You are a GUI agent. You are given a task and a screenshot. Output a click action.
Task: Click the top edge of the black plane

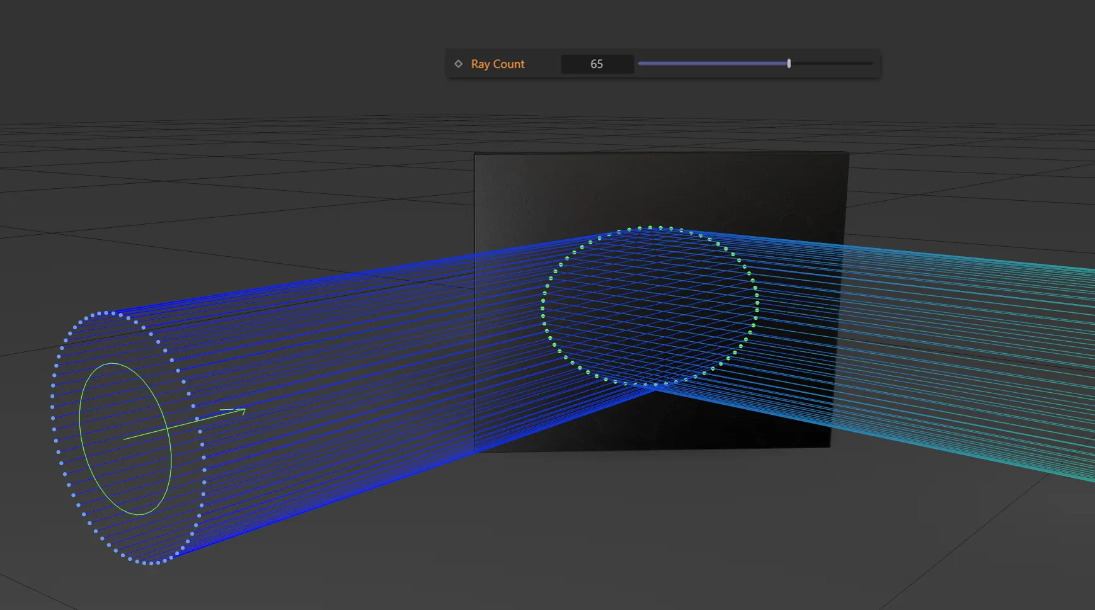point(662,152)
